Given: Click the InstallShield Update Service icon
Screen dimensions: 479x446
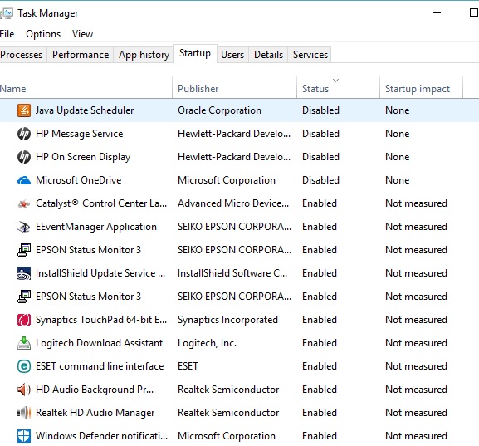Looking at the screenshot, I should (24, 273).
